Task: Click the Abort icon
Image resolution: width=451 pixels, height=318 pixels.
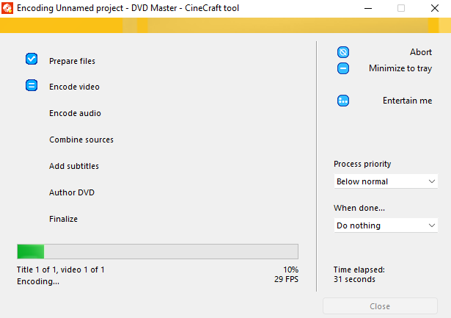Action: point(343,52)
